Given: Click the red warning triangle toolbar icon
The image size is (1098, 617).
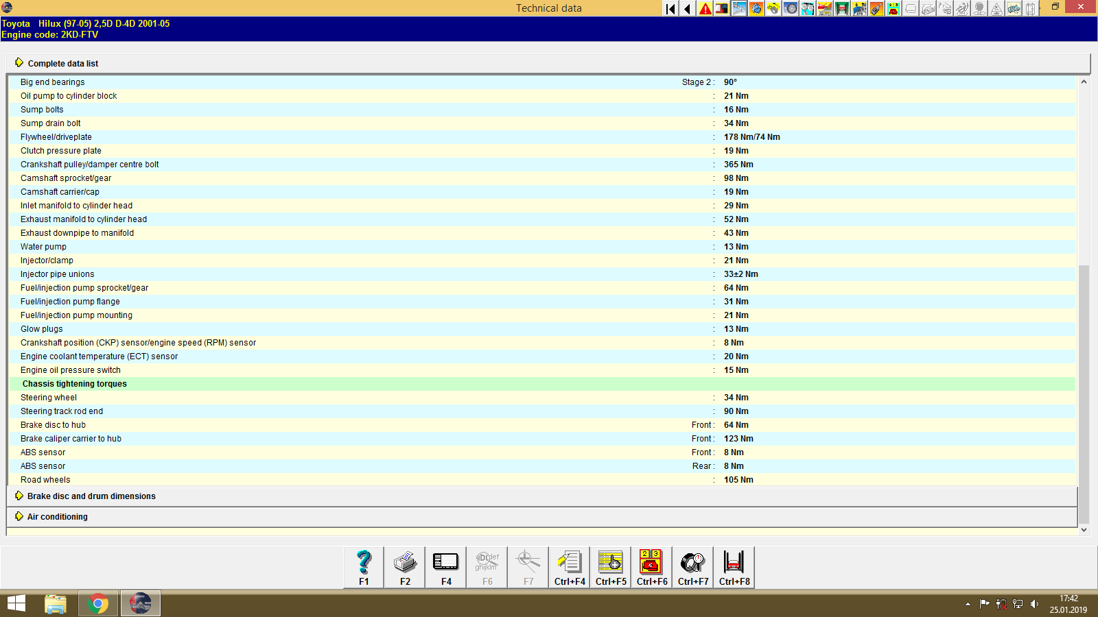Looking at the screenshot, I should coord(704,8).
